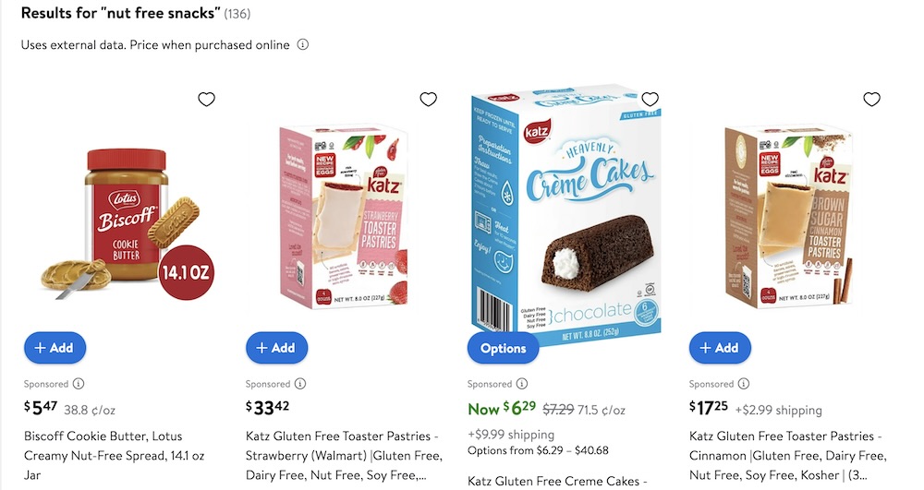The width and height of the screenshot is (924, 490).
Task: Open Options for Katz Creme Cakes
Action: pyautogui.click(x=503, y=348)
